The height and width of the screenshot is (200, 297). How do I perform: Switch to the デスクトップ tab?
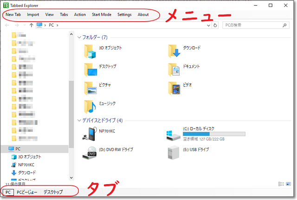tap(53, 192)
